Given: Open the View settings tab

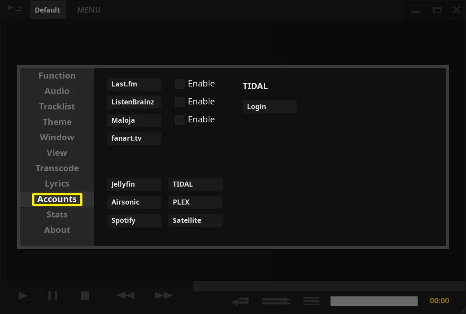Looking at the screenshot, I should point(57,153).
